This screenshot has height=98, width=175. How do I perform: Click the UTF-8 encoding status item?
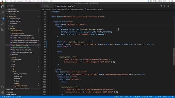click(x=151, y=97)
